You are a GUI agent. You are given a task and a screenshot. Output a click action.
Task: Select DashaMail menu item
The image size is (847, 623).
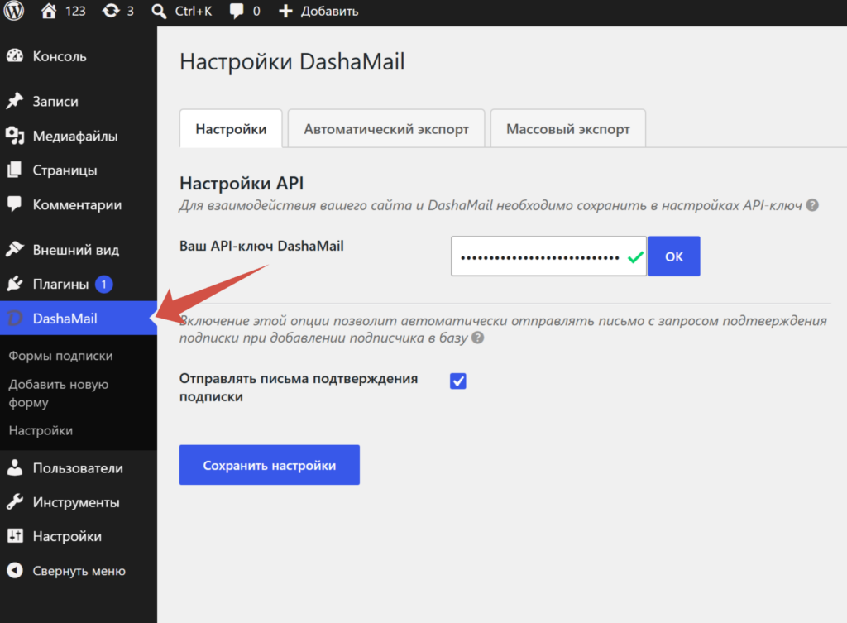pos(79,319)
